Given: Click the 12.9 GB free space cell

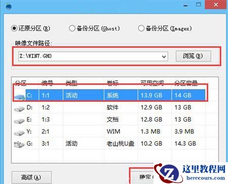Looking at the screenshot, I should tap(151, 107).
